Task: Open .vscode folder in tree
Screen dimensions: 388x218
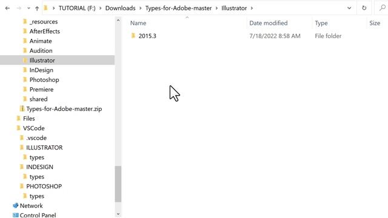Action: [36, 138]
